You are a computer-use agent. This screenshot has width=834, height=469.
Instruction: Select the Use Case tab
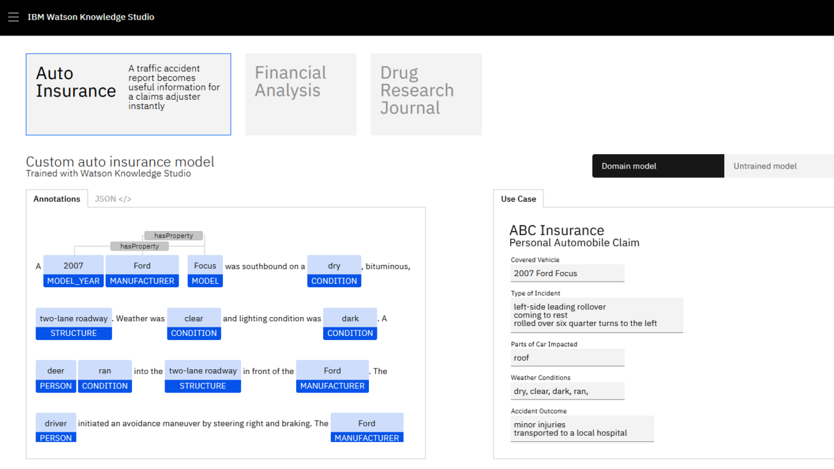(518, 199)
